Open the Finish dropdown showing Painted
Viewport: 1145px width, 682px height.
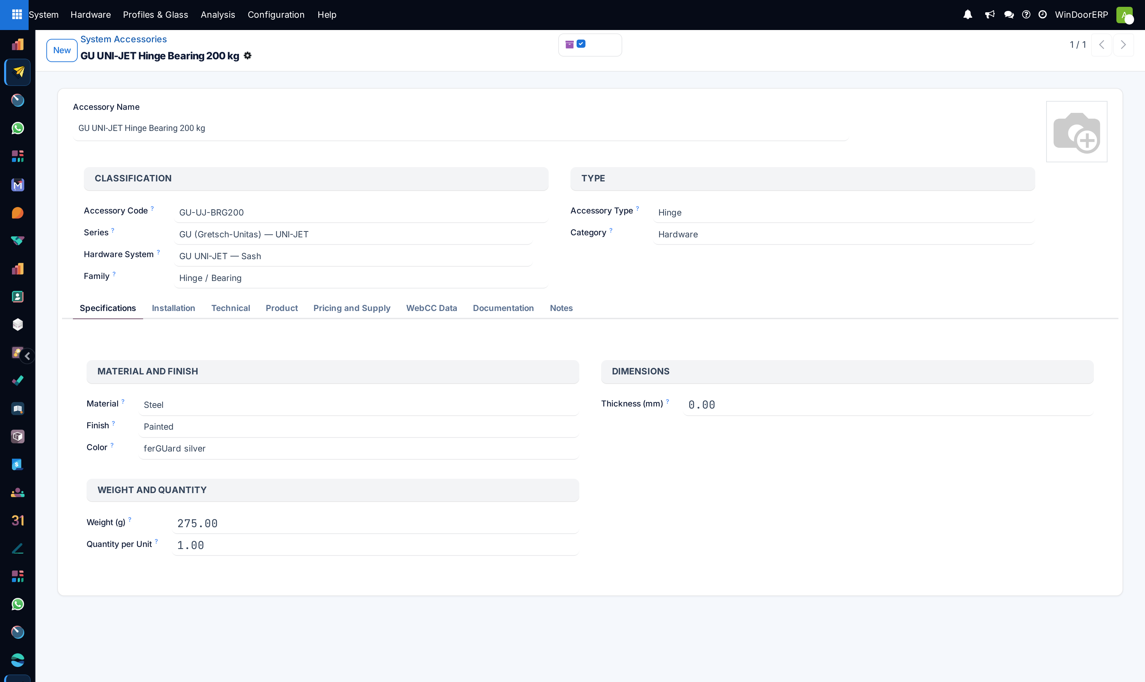(x=359, y=427)
